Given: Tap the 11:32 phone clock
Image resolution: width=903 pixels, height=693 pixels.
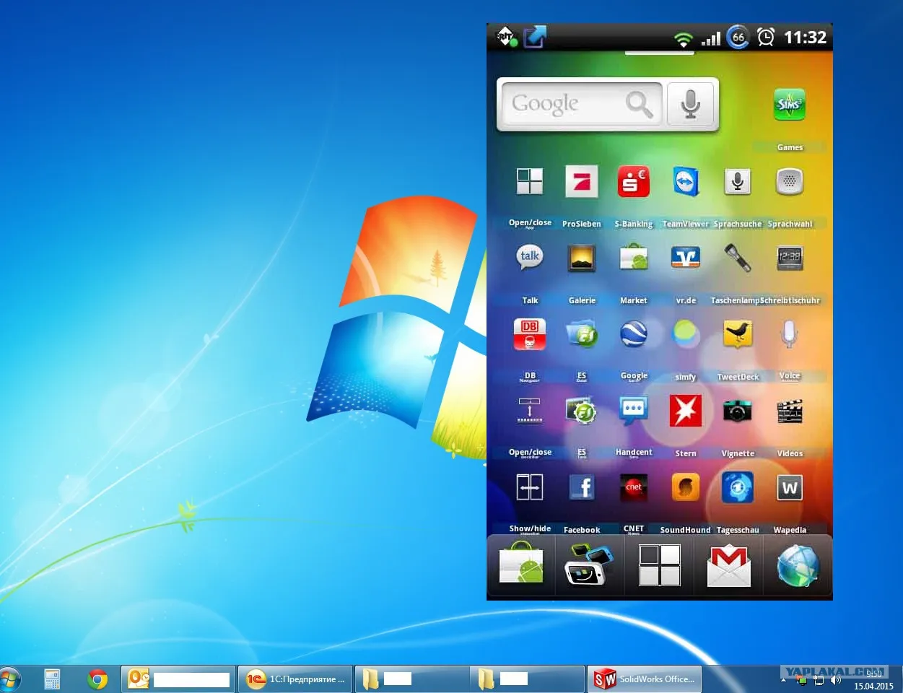Looking at the screenshot, I should (805, 38).
